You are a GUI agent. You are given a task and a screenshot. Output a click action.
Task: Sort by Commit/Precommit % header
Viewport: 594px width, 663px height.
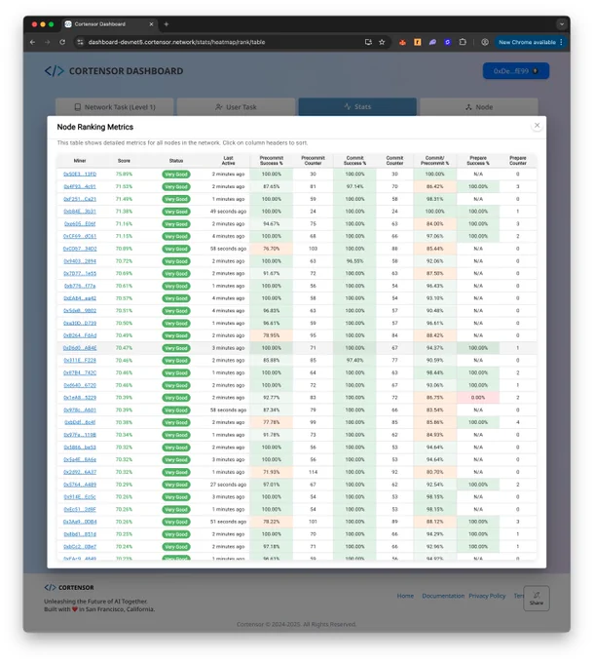(435, 161)
